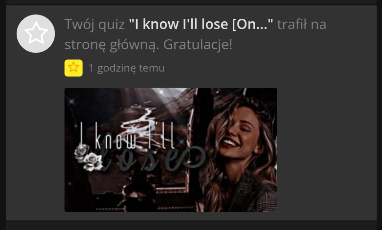Click the "I know I'll" lettering on cover
Image resolution: width=382 pixels, height=230 pixels.
coord(128,136)
